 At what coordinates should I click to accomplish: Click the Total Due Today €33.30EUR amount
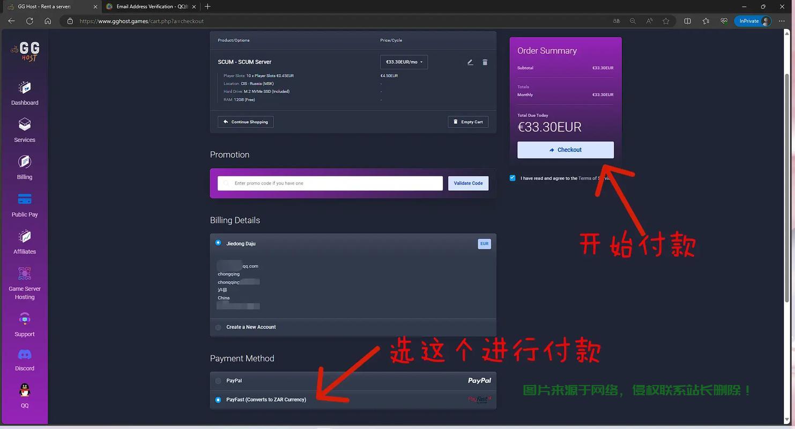coord(549,127)
